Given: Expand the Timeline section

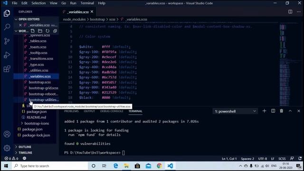Looking at the screenshot, I should [25, 152].
